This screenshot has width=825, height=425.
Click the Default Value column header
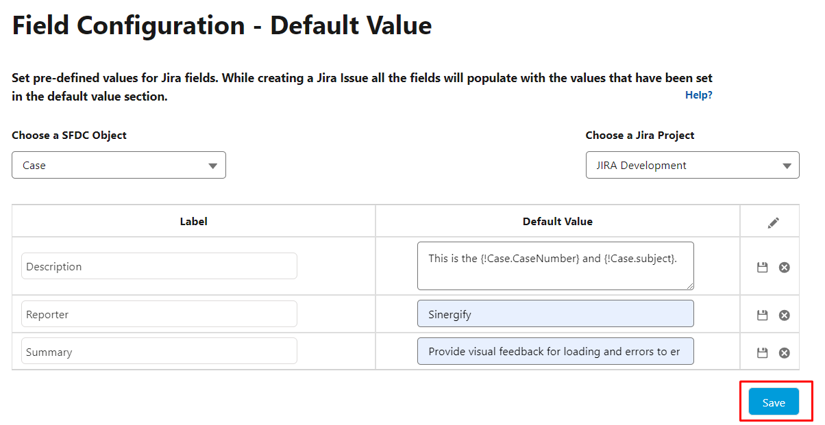(x=558, y=222)
